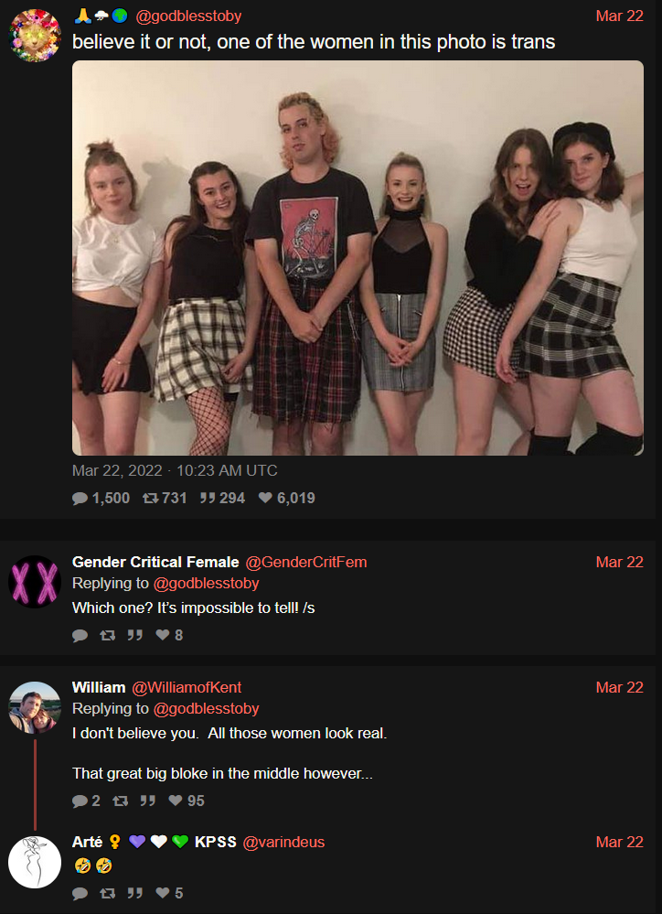Image resolution: width=662 pixels, height=914 pixels.
Task: Click the quote icon on Arté's reply
Action: tap(134, 893)
